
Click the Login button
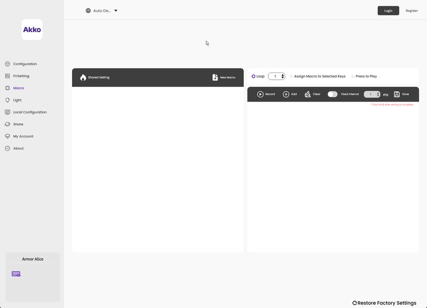pyautogui.click(x=388, y=10)
